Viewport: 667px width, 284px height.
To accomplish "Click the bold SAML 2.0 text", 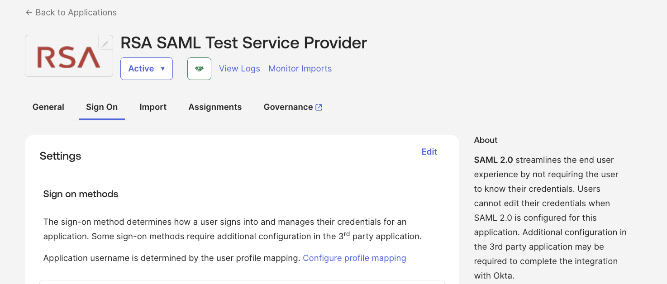I will [494, 160].
